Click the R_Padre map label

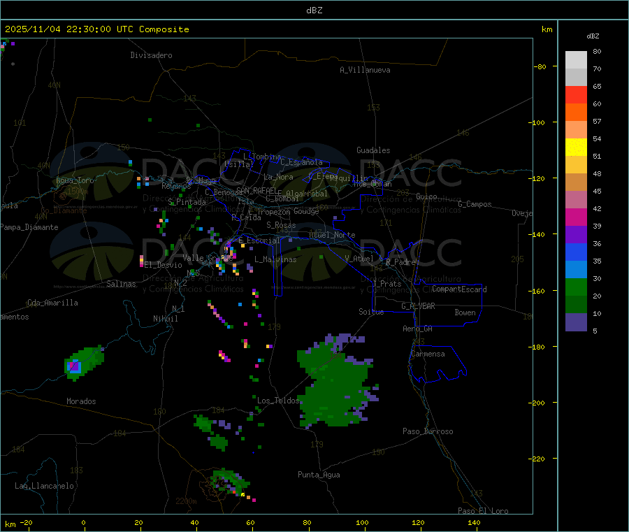click(400, 262)
